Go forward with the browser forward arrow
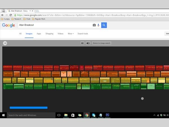 tap(6, 15)
